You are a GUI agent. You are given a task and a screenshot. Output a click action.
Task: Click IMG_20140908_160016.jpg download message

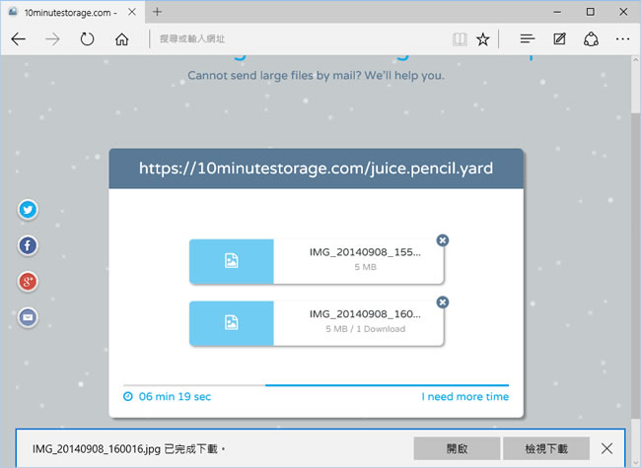[129, 449]
